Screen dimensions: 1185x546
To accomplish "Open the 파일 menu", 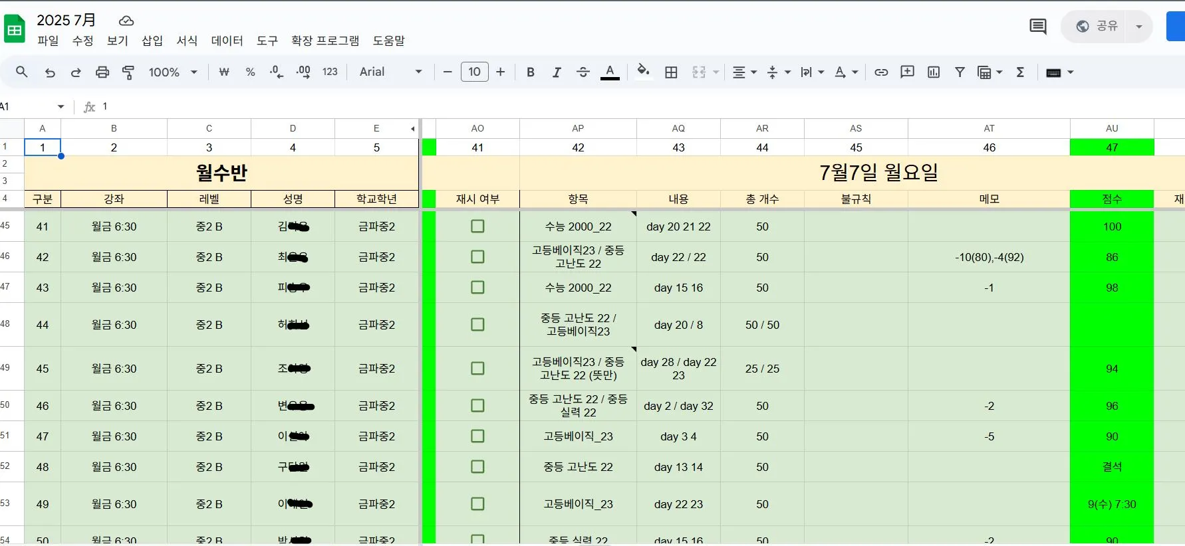I will (48, 41).
